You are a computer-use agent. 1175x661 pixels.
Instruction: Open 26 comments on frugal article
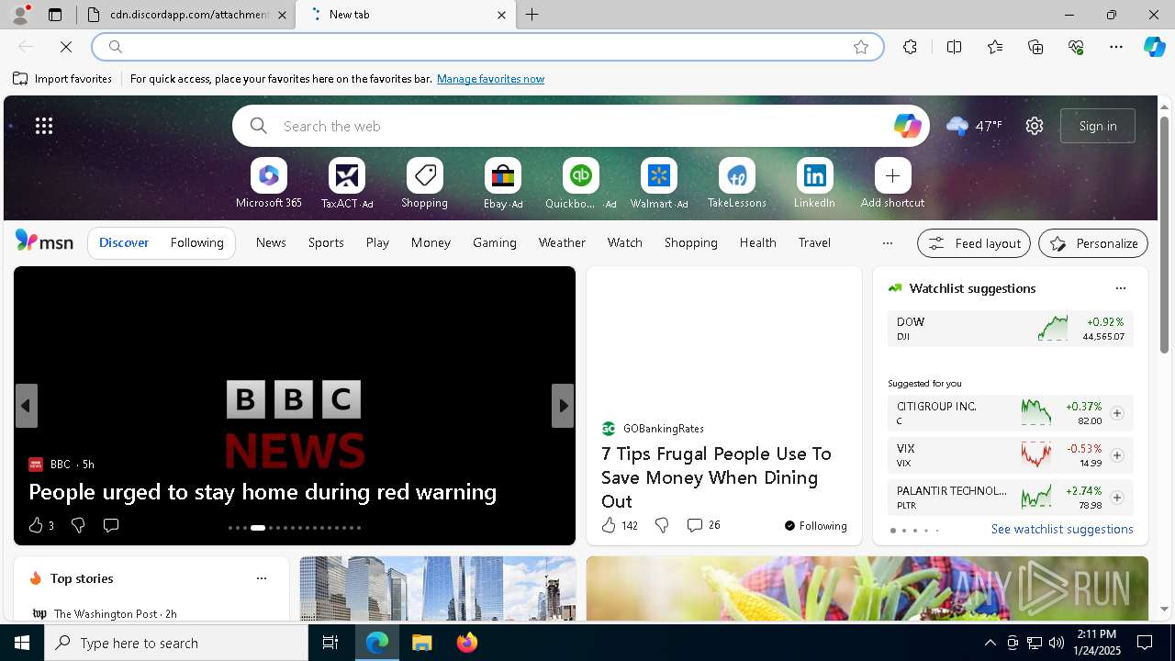coord(703,525)
